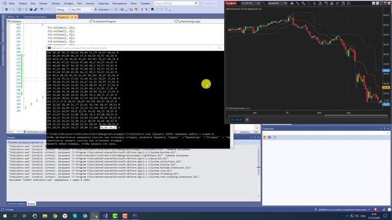Switch to the DonchianChannel.cs tab

[36, 17]
